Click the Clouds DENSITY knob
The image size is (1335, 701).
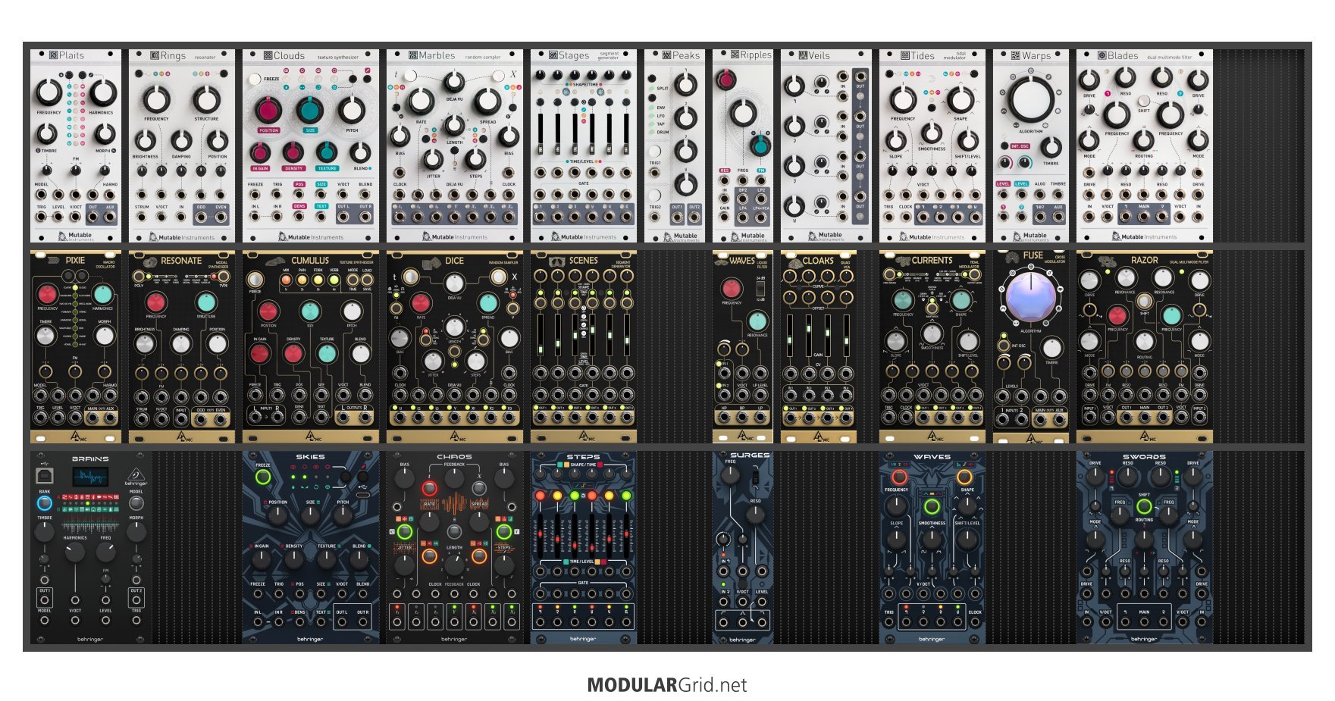[x=293, y=153]
